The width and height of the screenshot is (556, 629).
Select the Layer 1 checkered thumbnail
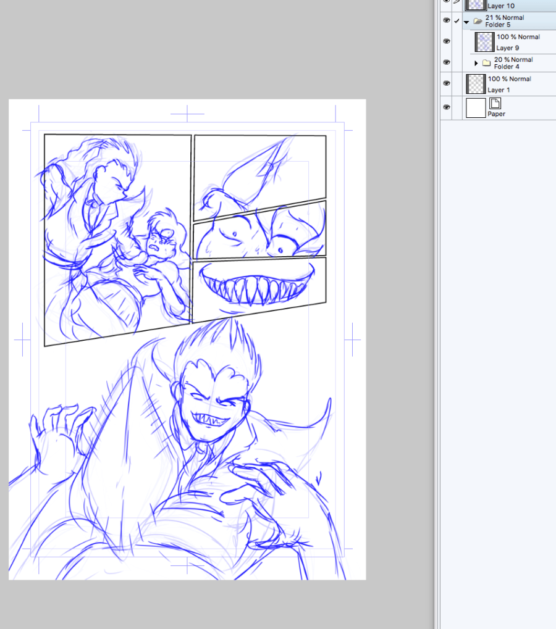pyautogui.click(x=475, y=83)
